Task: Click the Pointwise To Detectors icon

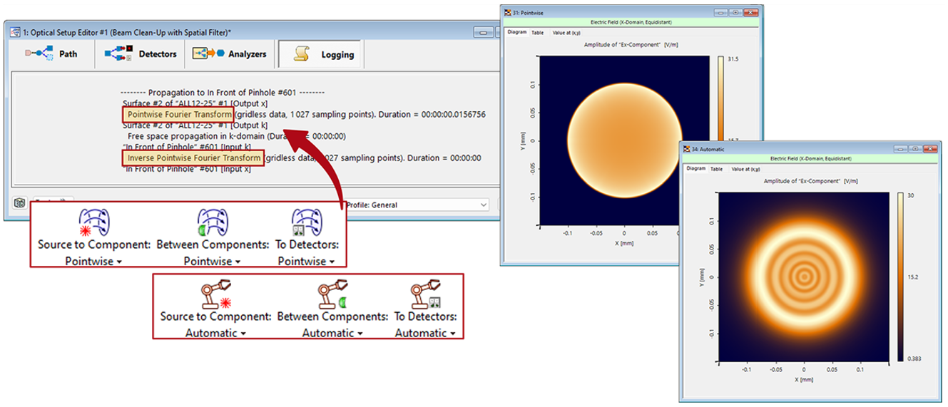Action: pyautogui.click(x=307, y=222)
